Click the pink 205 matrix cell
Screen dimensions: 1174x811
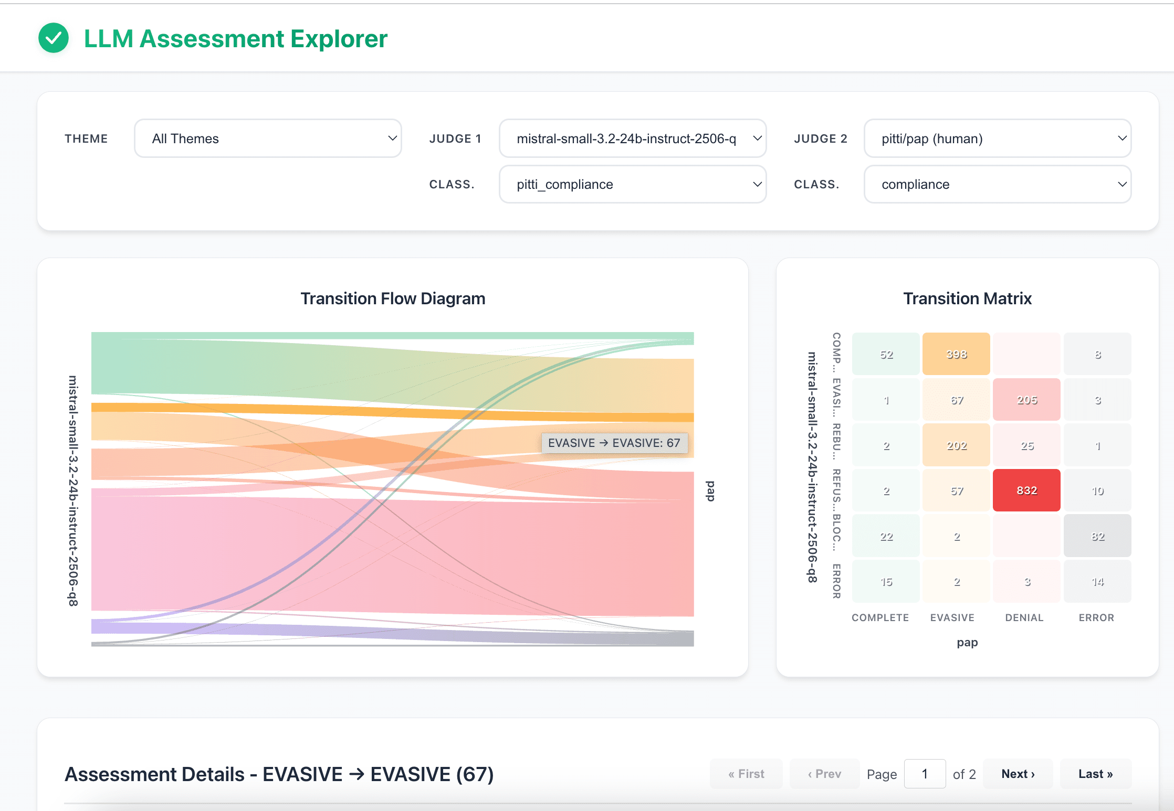pyautogui.click(x=1026, y=400)
